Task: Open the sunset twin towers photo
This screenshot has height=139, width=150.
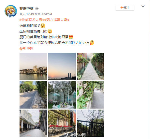Action: 62,66
